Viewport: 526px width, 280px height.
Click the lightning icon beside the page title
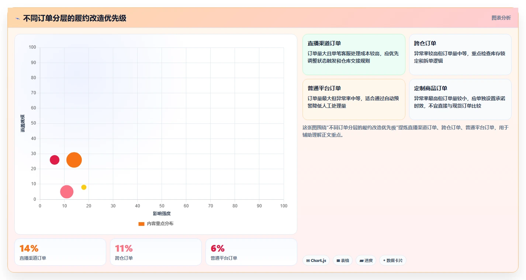pyautogui.click(x=17, y=18)
